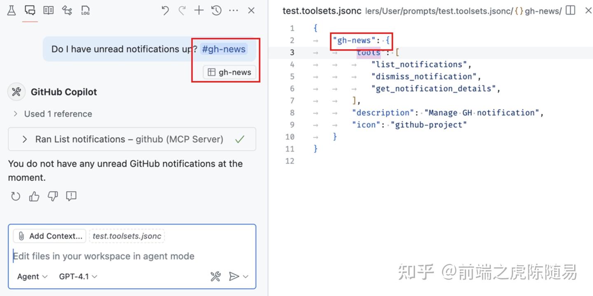The height and width of the screenshot is (296, 593).
Task: Select the chat conversation icon in toolbar
Action: click(x=30, y=10)
